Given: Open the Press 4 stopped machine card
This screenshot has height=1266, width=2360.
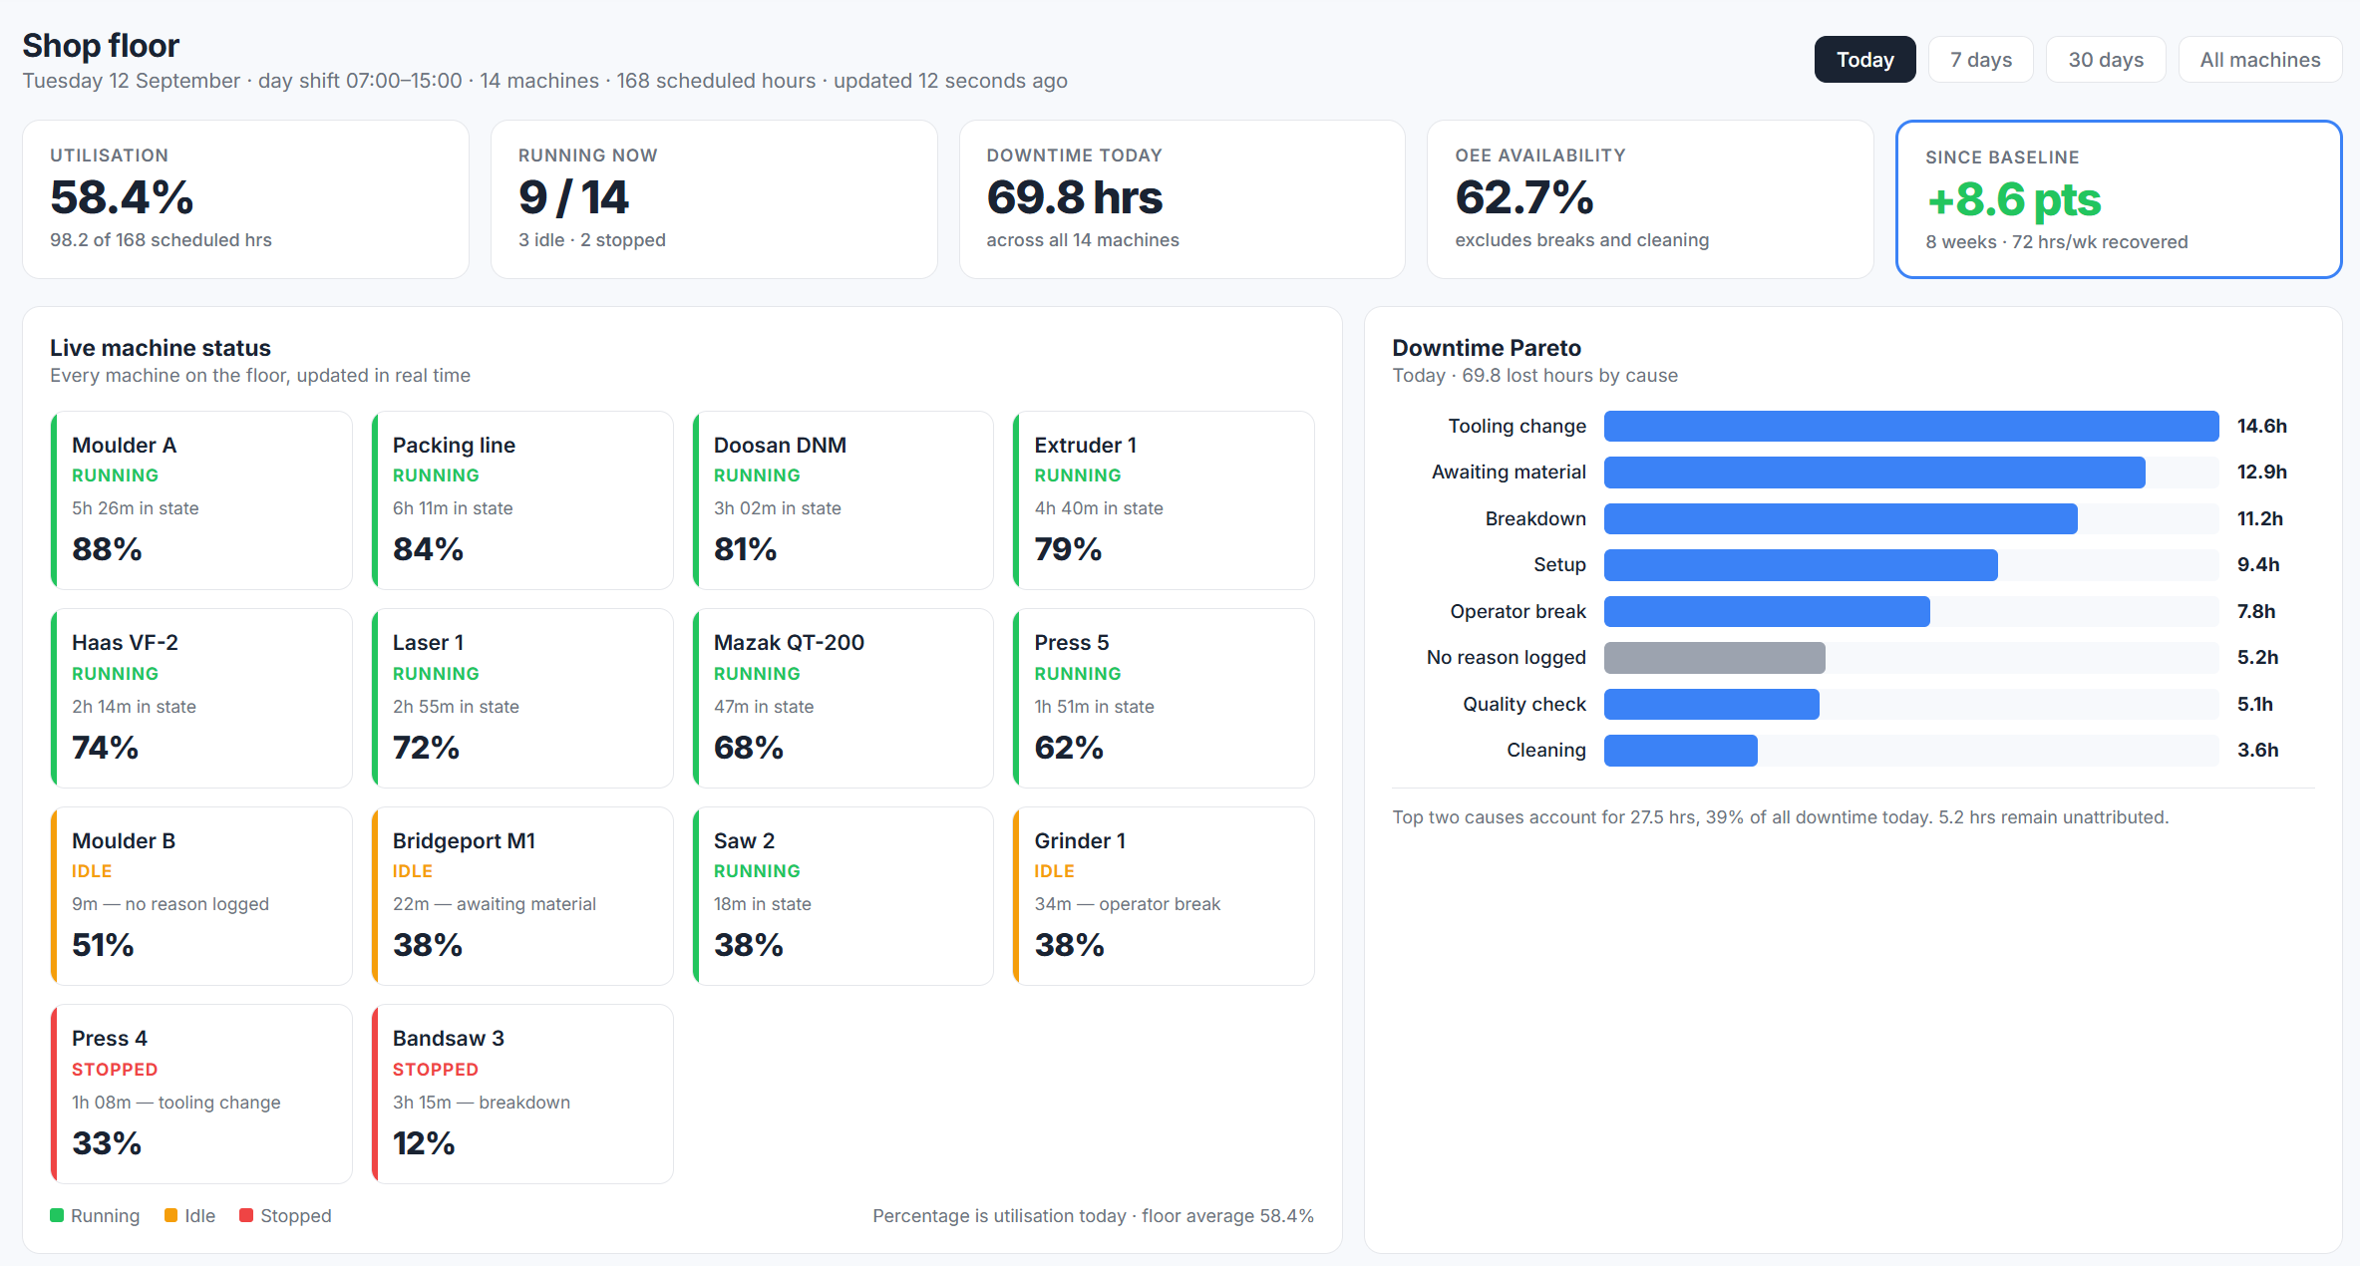Looking at the screenshot, I should point(201,1094).
